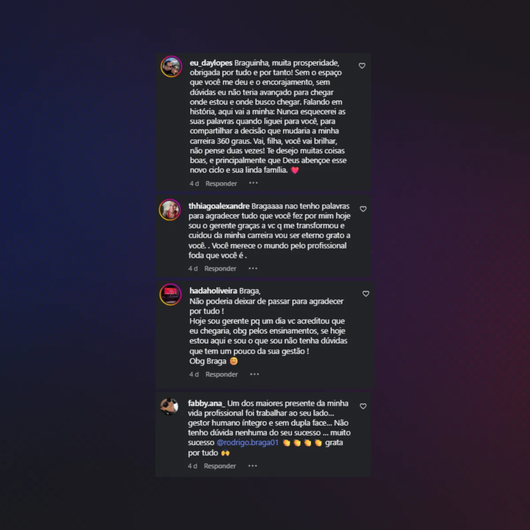The width and height of the screenshot is (530, 530).
Task: Click Responder under thhiagoalexandre's comment
Action: pos(220,269)
